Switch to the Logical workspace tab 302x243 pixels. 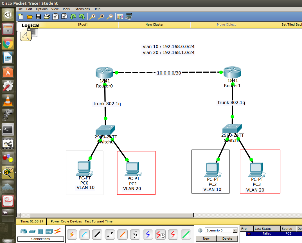(30, 25)
